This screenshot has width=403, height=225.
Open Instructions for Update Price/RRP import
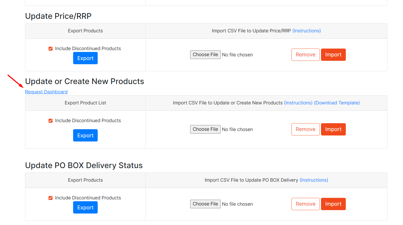(306, 31)
